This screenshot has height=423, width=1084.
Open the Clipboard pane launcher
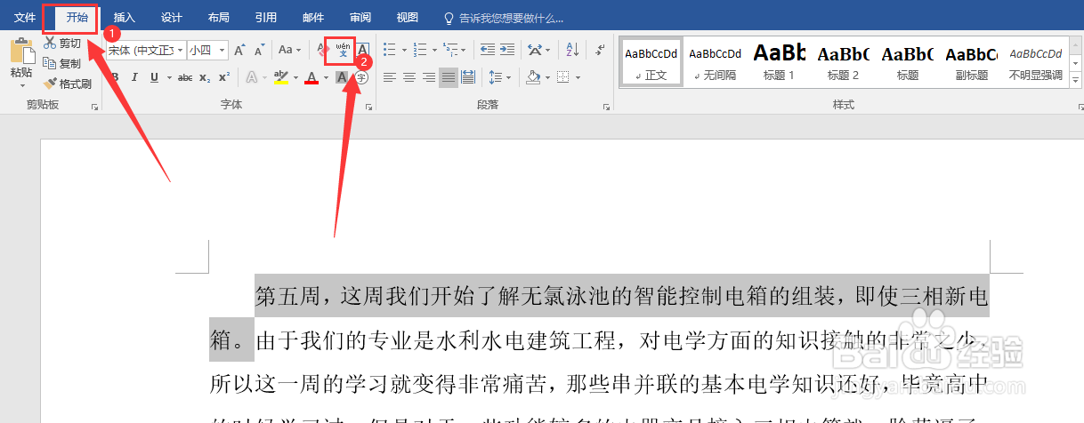(x=94, y=108)
